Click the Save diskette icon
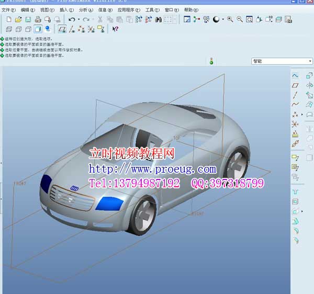This screenshot has height=294, width=314. point(28,19)
